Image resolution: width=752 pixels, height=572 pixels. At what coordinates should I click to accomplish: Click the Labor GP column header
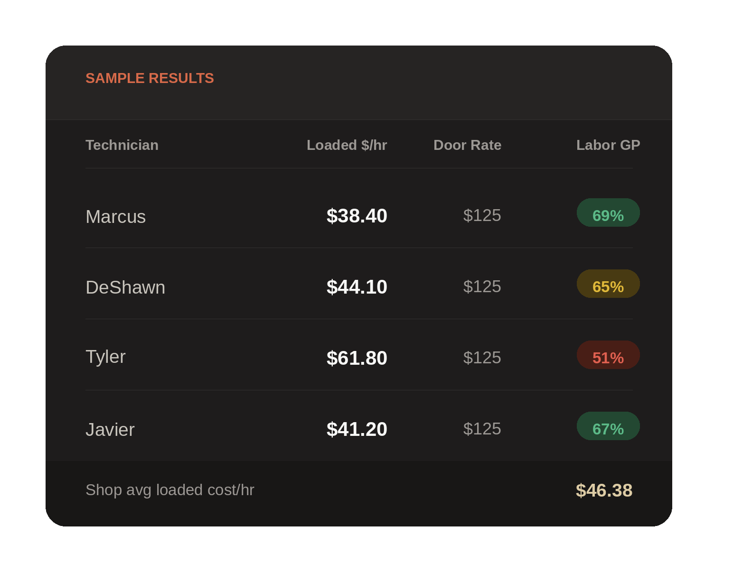(608, 145)
